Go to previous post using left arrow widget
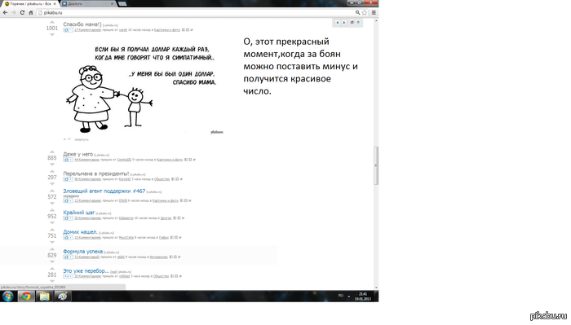 (337, 23)
